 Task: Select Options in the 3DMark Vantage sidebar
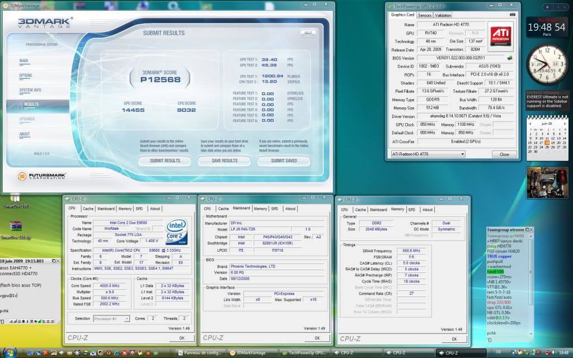pyautogui.click(x=26, y=76)
